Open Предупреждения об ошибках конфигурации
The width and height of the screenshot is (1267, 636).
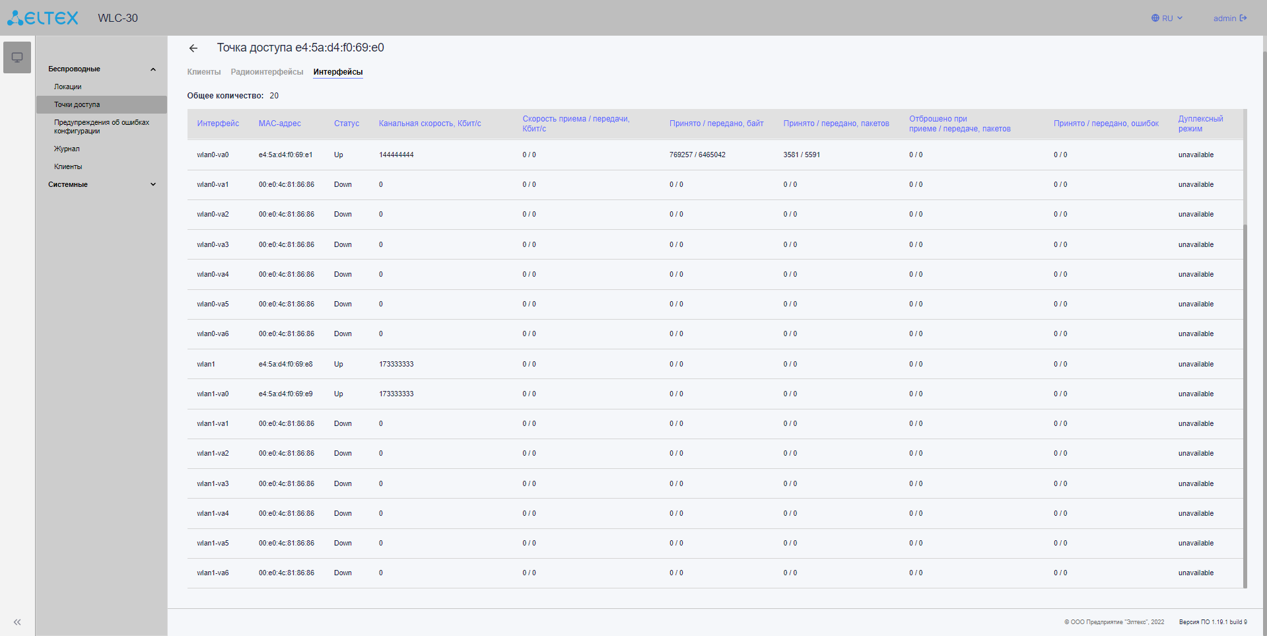coord(102,127)
